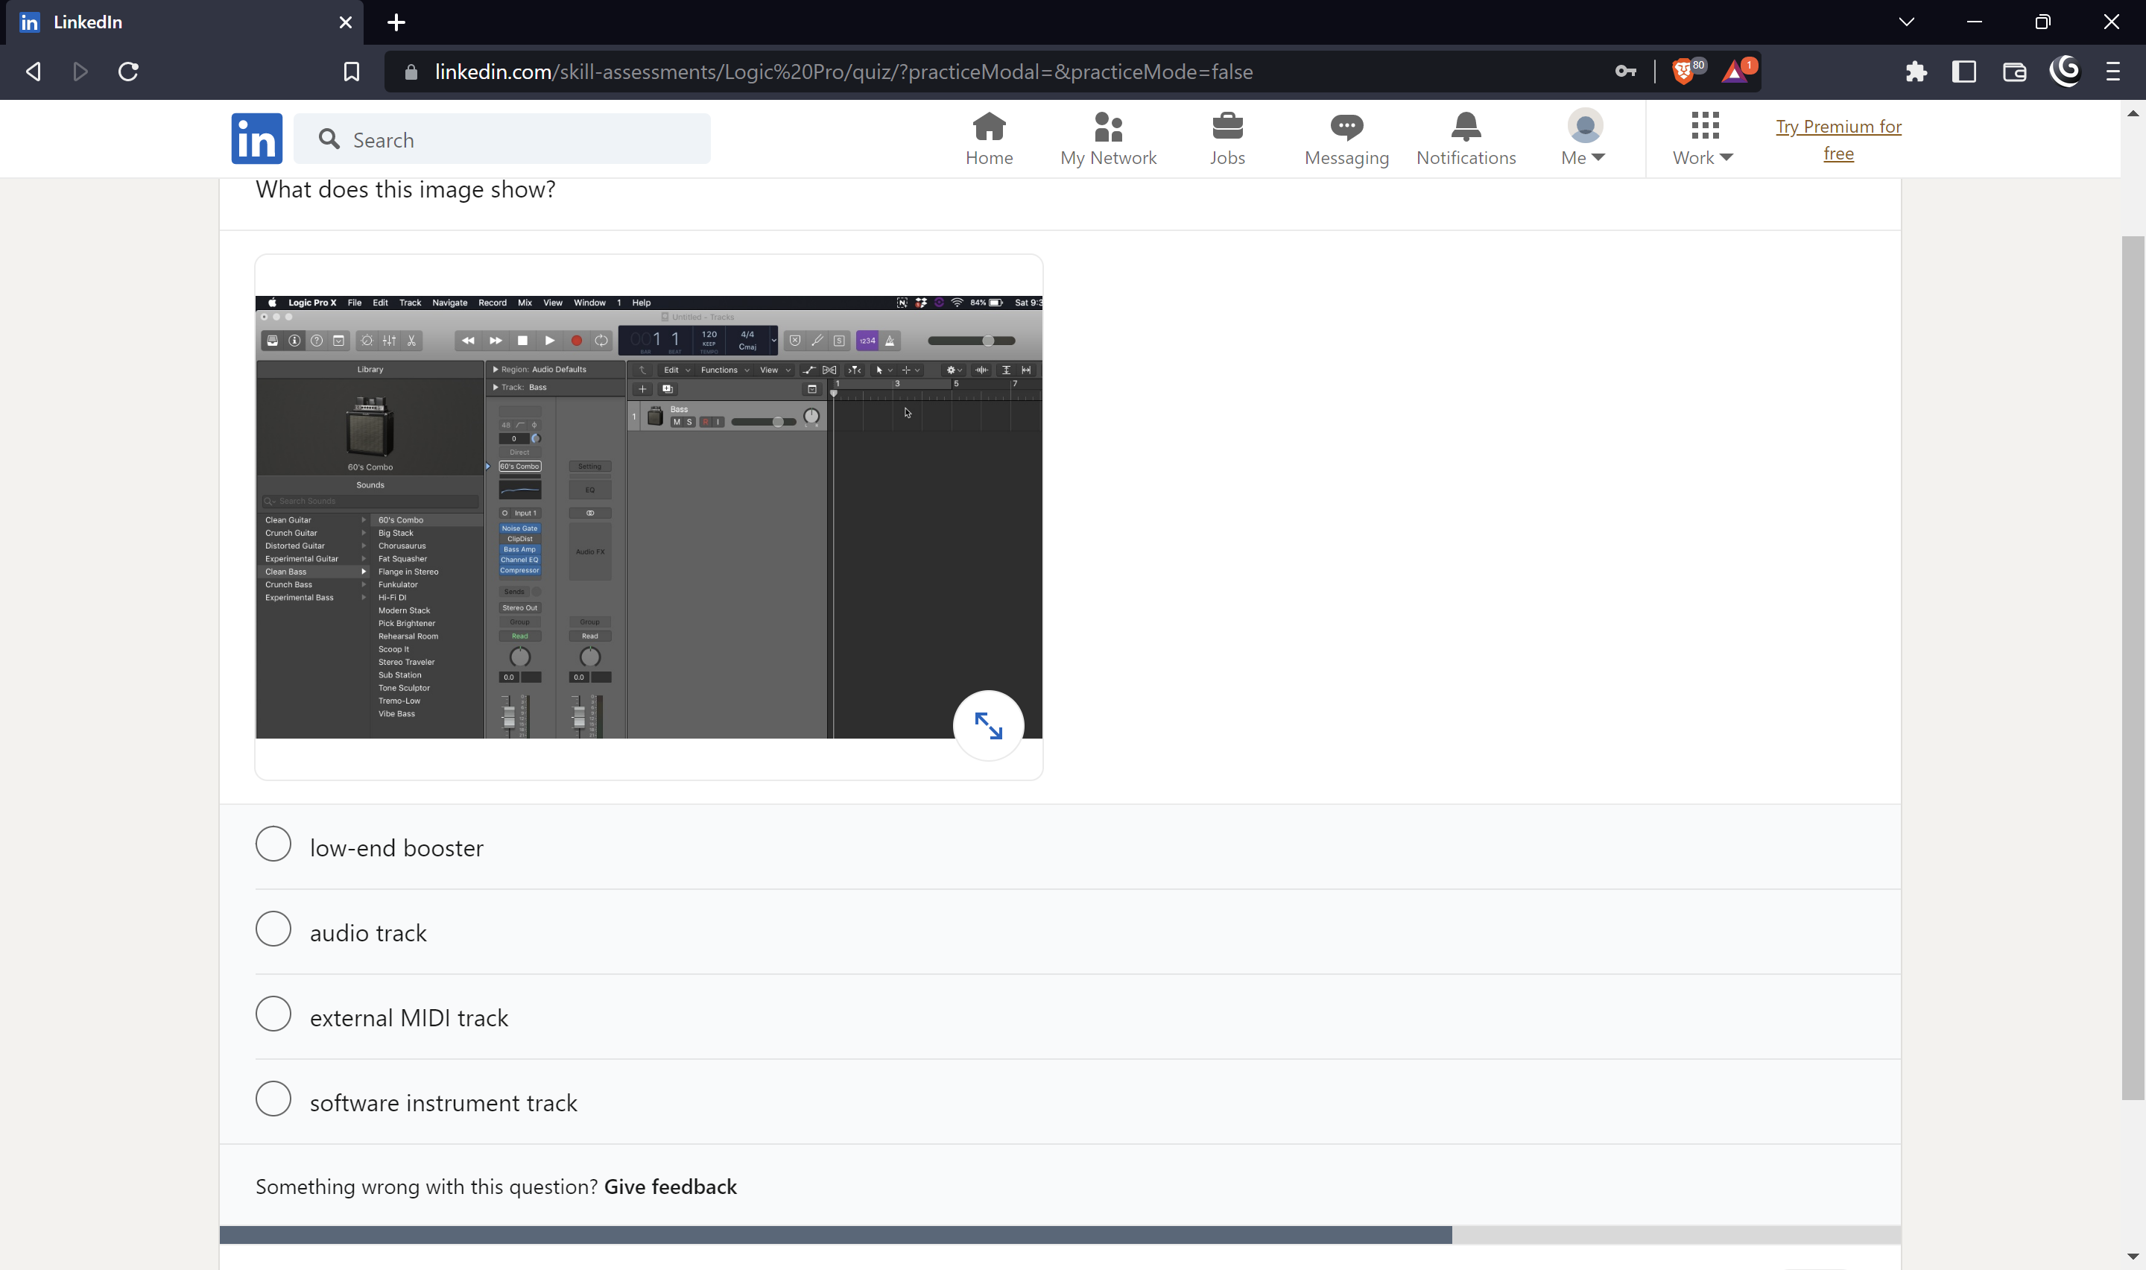Viewport: 2146px width, 1270px height.
Task: Click the add track plus icon in Logic
Action: pos(643,388)
